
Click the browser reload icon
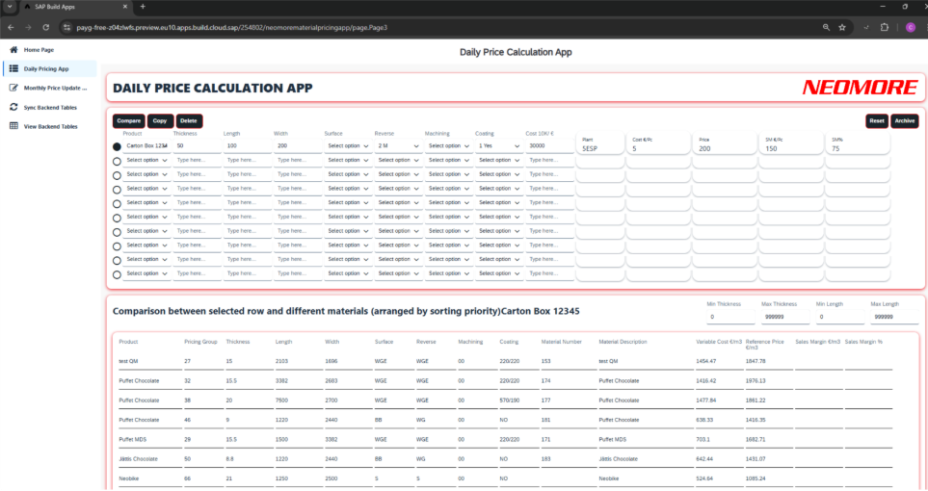46,27
